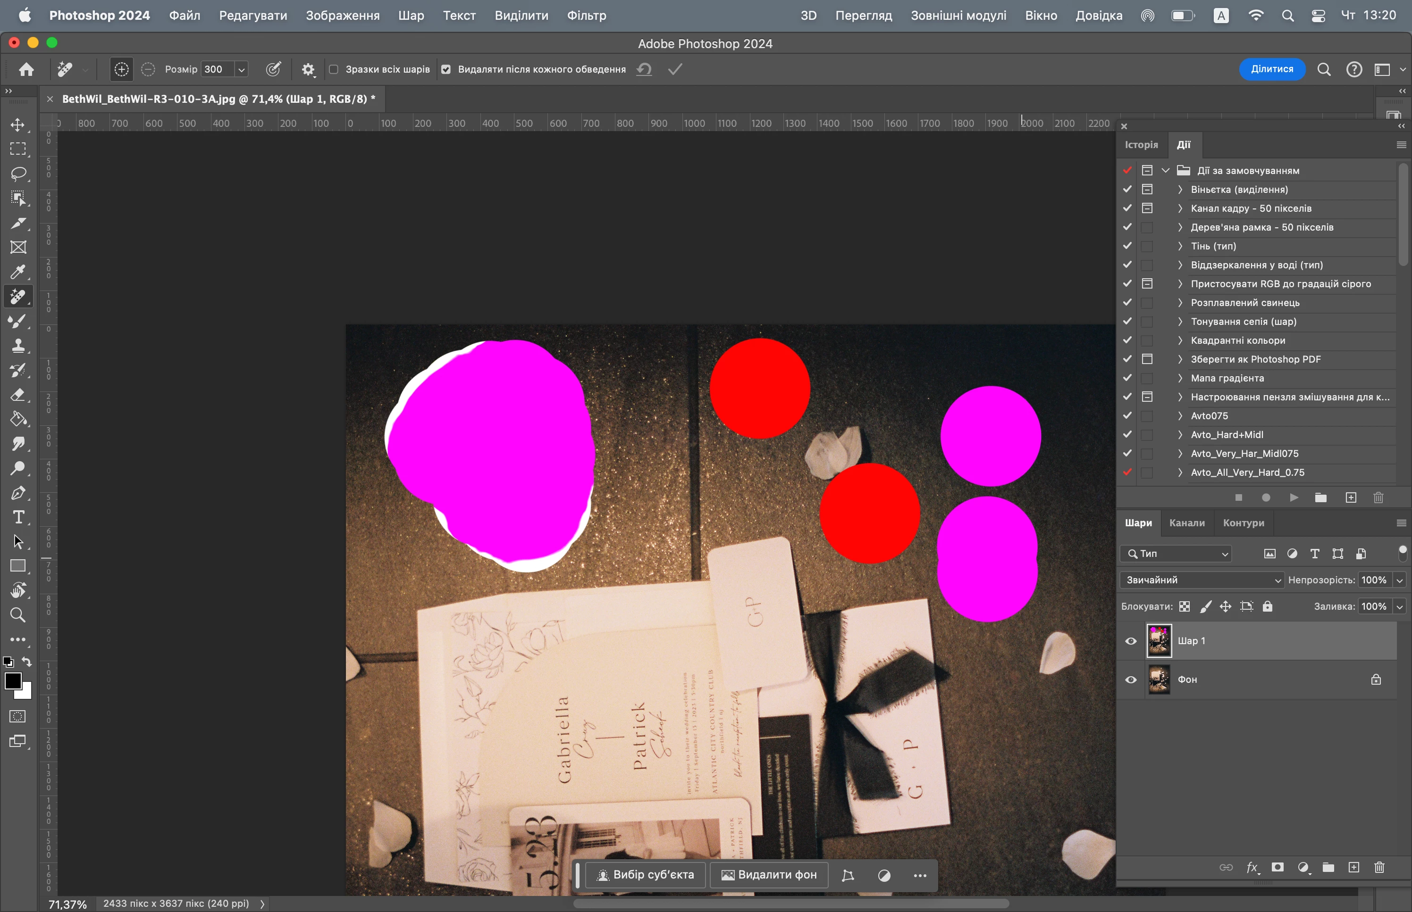Expand the Віньєтка (виділення) action
Screen dimensions: 1412x912
point(1180,190)
